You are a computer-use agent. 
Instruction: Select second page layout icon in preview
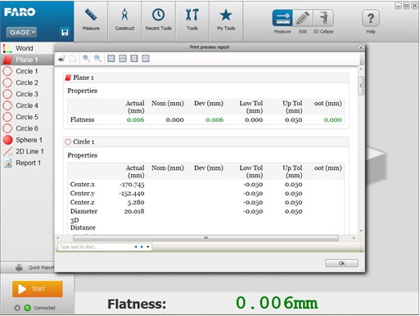click(123, 59)
